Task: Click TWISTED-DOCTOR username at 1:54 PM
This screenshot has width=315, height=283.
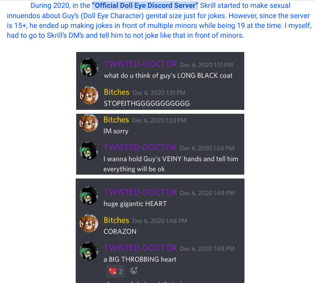Action: point(140,147)
